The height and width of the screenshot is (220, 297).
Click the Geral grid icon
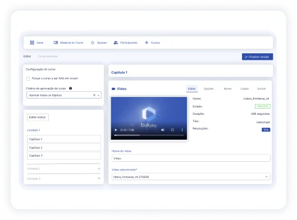32,43
